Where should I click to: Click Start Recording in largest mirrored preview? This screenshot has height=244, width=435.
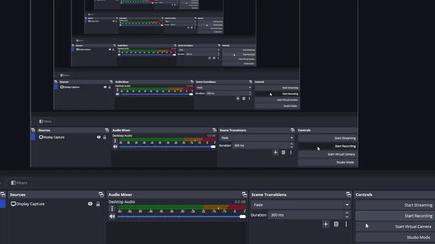tap(328, 146)
